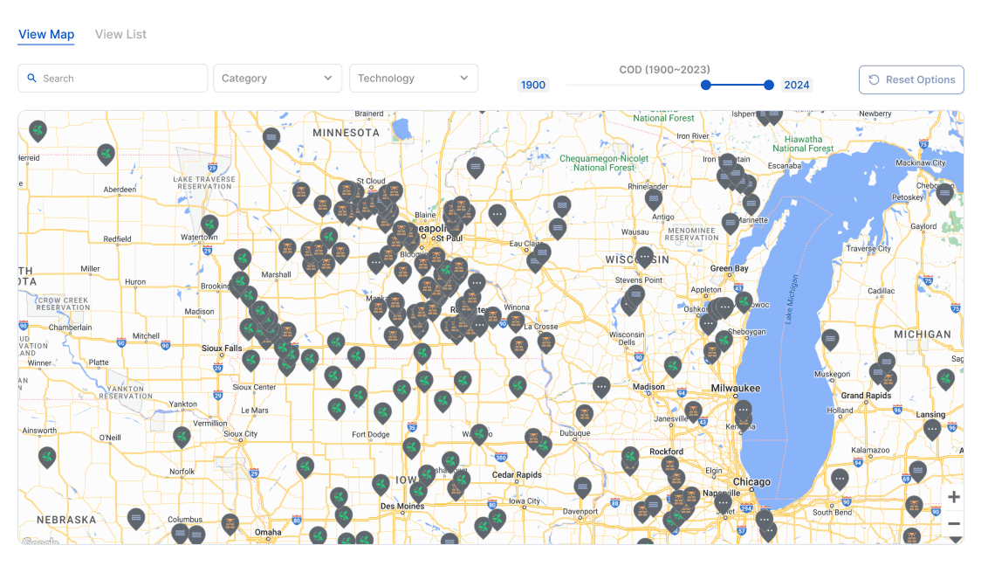Screen dimensions: 981x573
Task: Click the search magnifier icon
Action: pos(32,79)
